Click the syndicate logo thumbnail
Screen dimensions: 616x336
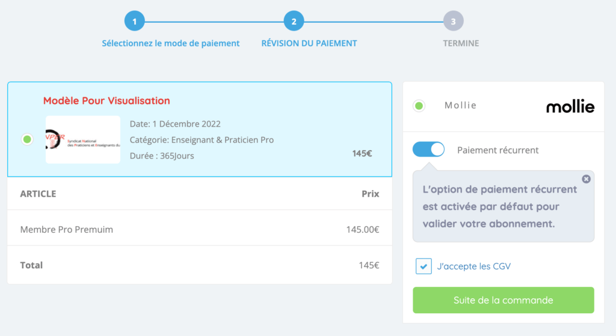pyautogui.click(x=83, y=139)
